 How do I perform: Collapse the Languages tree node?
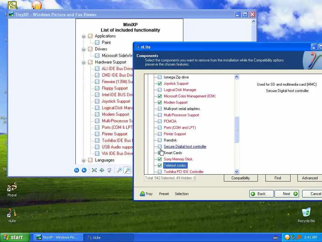84,160
